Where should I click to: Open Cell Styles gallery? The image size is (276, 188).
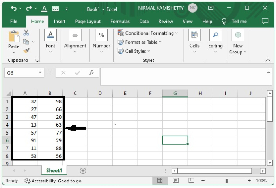pos(134,51)
